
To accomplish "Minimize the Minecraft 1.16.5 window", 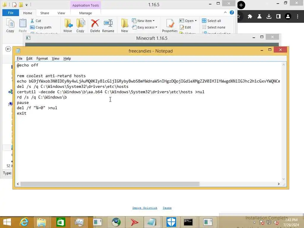I will click(x=254, y=37).
